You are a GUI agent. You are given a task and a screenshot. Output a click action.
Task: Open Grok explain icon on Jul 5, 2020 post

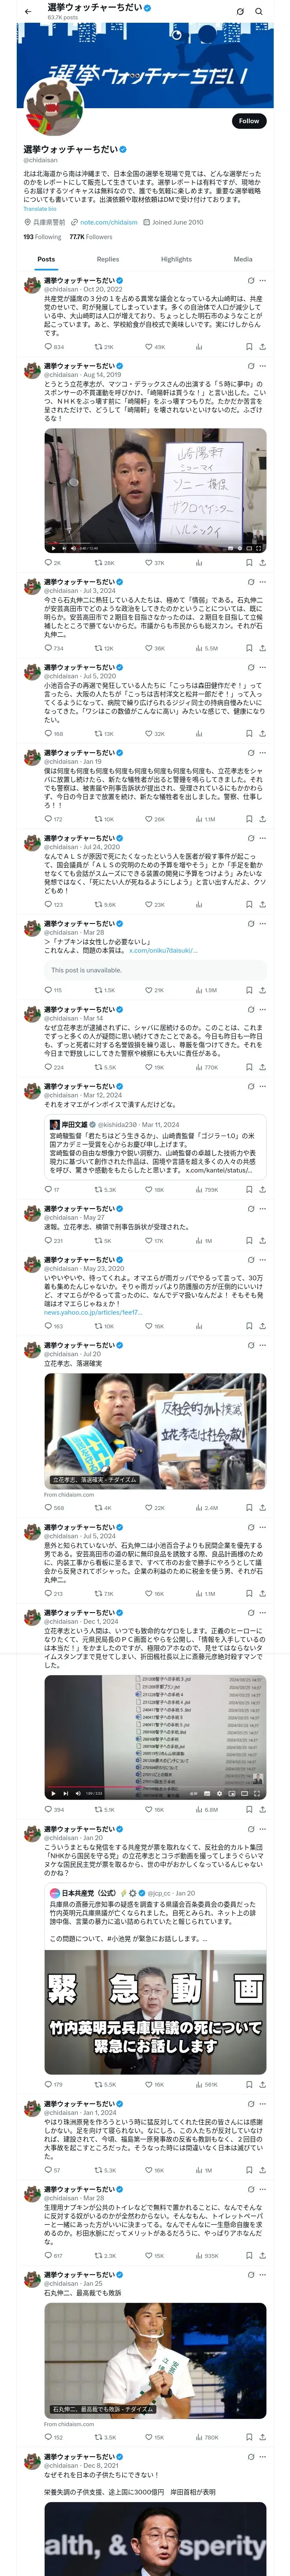coord(250,668)
